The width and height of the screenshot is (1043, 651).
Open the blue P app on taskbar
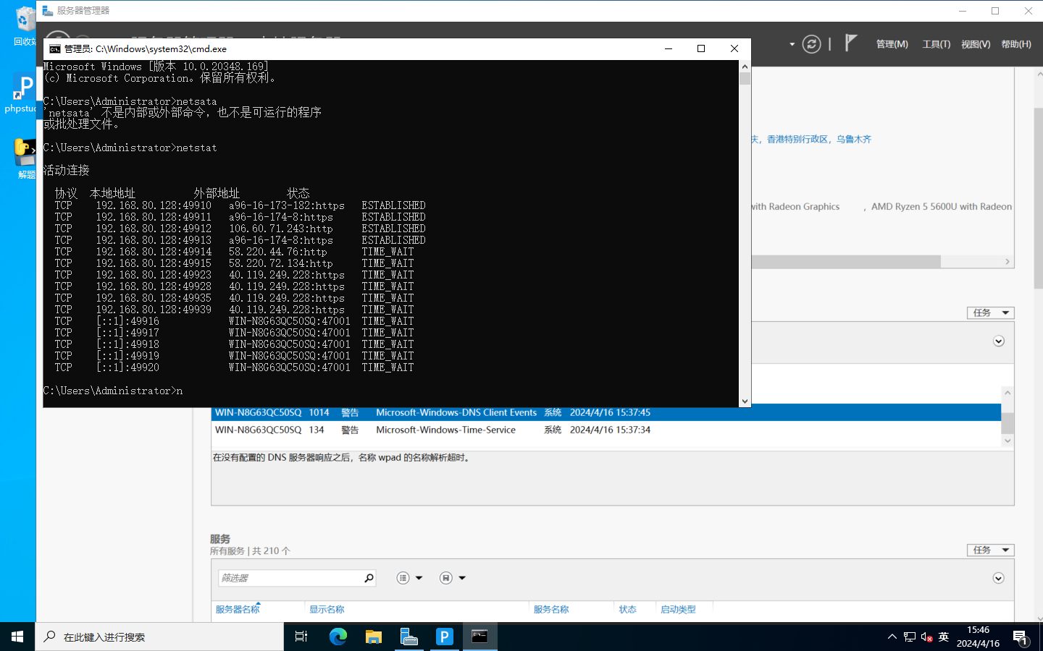pos(444,637)
